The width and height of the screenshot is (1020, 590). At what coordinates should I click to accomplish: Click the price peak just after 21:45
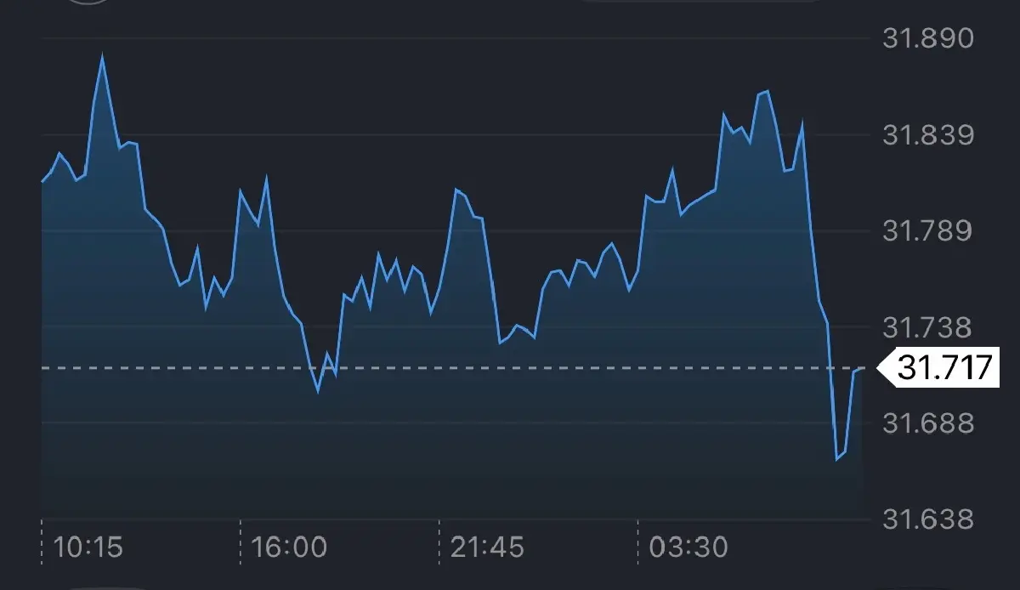pos(456,190)
